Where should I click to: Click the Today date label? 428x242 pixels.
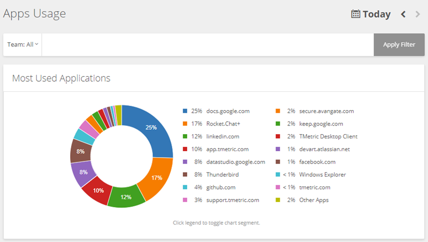click(377, 14)
